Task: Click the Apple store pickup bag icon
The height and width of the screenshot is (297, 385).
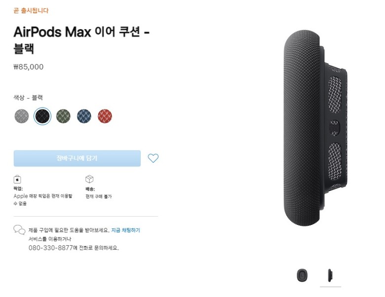Action: 17,179
